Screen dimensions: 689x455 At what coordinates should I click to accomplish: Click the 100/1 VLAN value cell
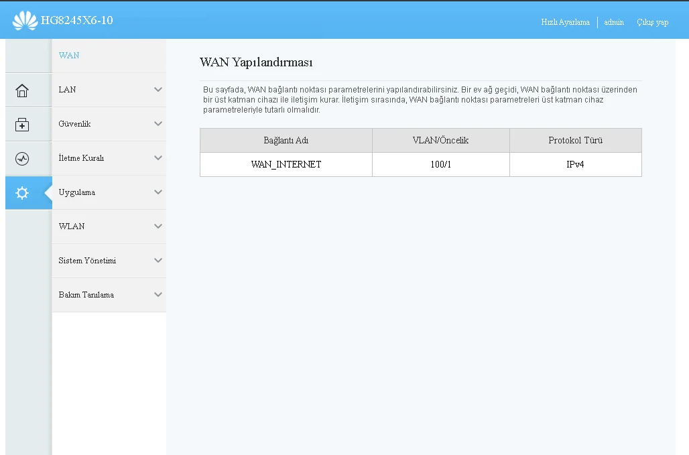point(441,164)
